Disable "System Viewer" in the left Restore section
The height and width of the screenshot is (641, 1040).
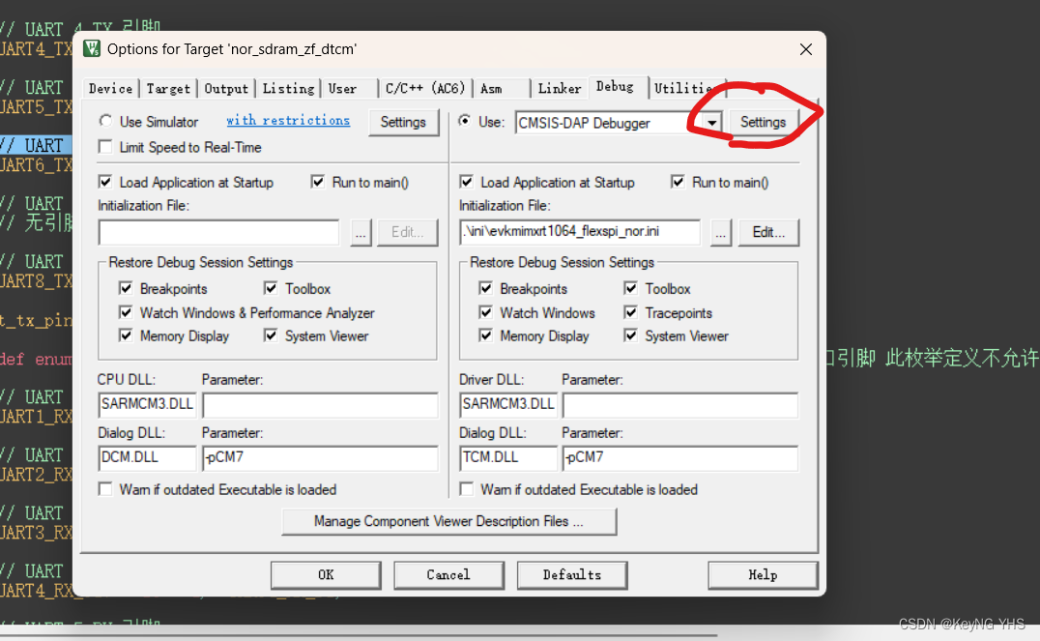pos(271,335)
